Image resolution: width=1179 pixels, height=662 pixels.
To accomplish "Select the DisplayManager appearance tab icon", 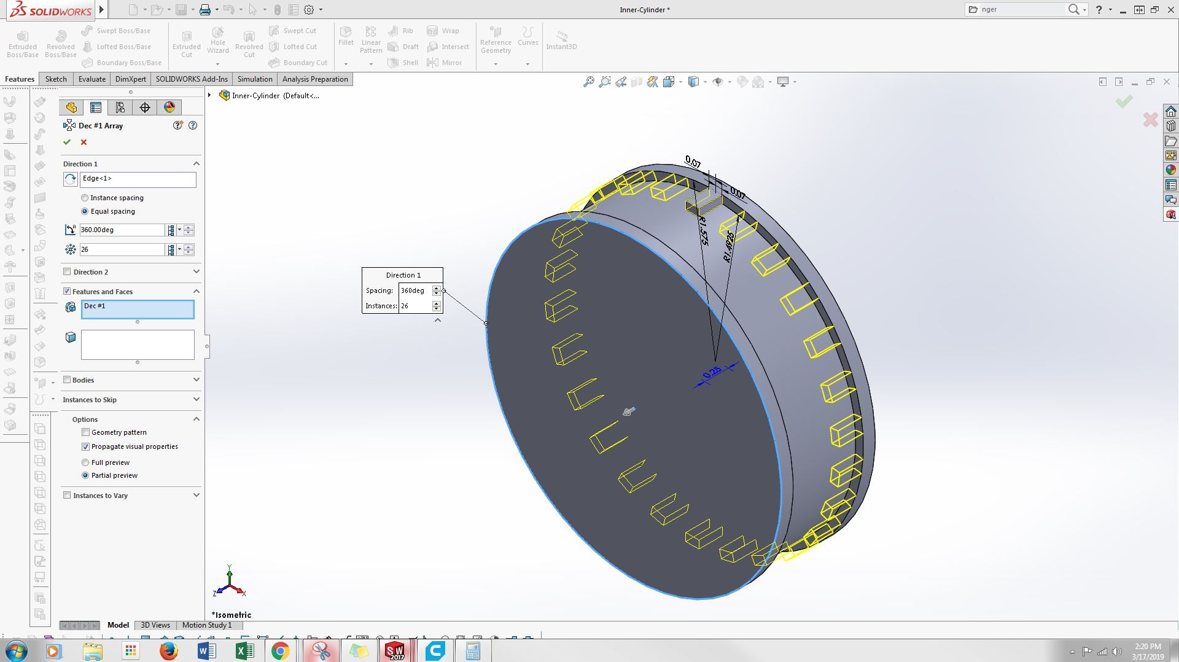I will coord(169,107).
